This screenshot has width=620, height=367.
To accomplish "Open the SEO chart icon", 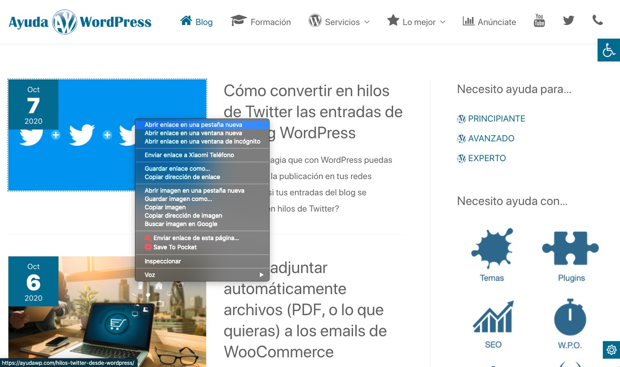I will click(x=493, y=318).
